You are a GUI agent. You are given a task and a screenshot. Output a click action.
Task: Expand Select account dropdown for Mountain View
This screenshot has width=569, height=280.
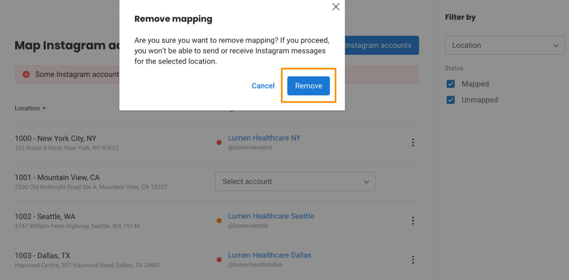[x=295, y=182]
